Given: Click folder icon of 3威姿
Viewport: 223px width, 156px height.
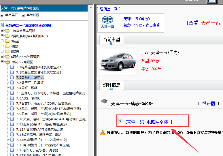Looking at the screenshot, I should coord(7,41).
